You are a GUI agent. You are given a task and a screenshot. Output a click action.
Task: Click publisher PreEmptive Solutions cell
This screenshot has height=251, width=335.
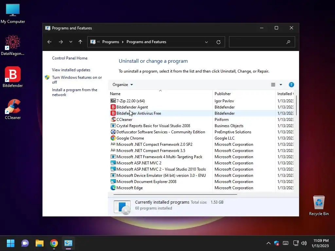[233, 132]
